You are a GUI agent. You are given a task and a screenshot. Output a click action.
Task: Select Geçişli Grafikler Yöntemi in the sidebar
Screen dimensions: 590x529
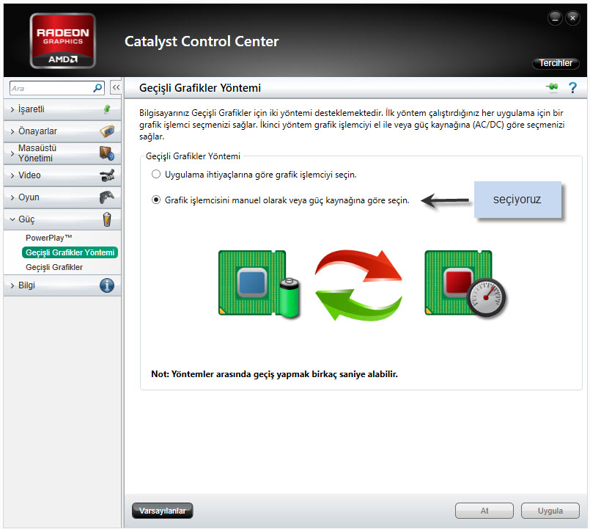click(x=70, y=252)
